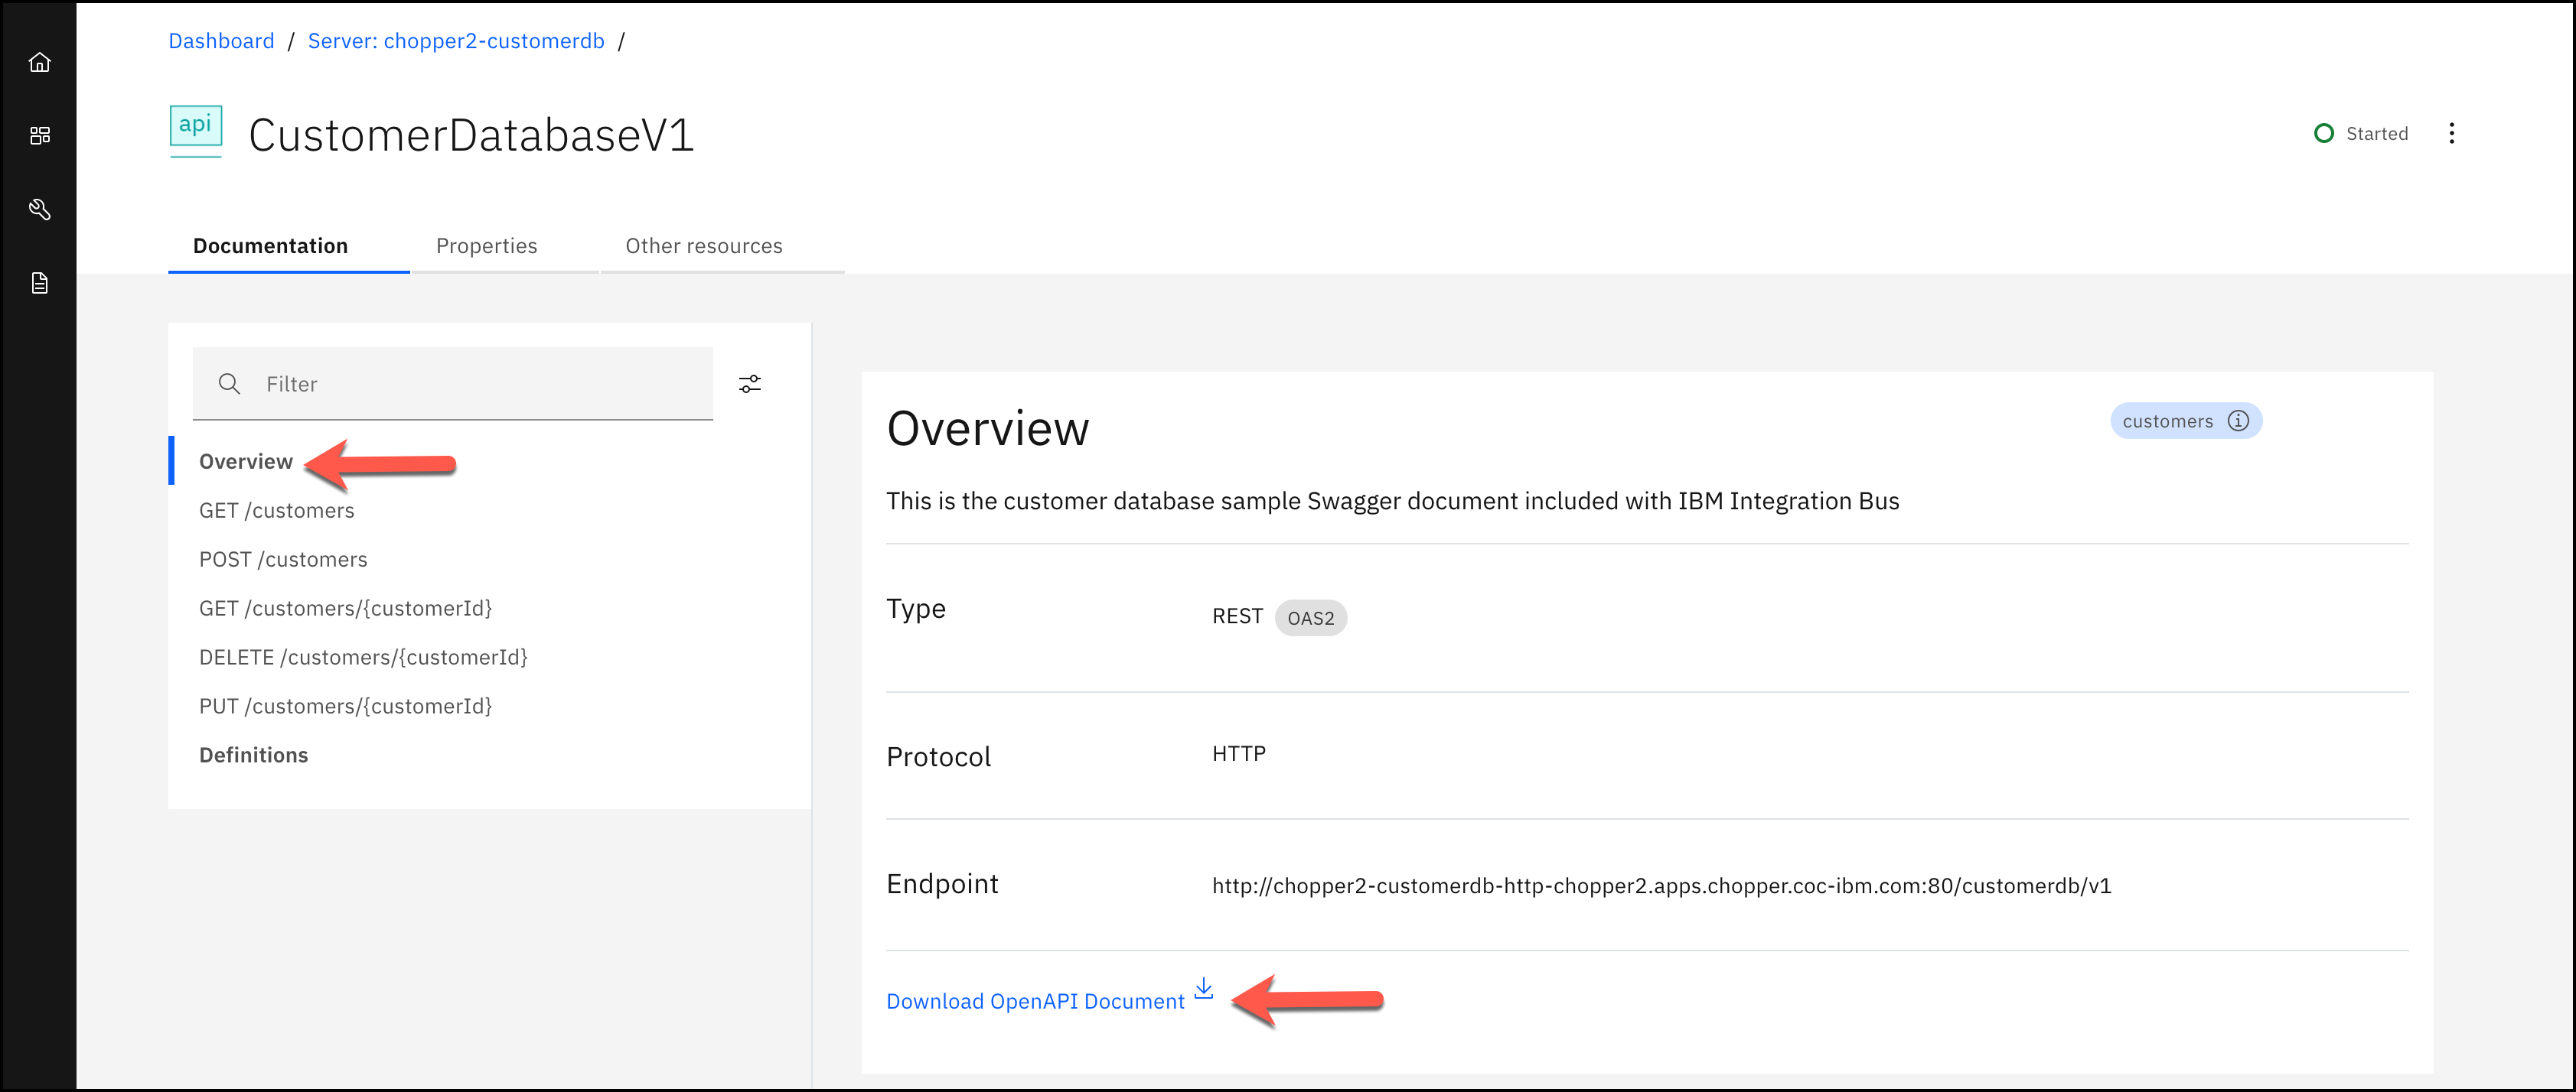Click the api icon beside CustomerDatabaseV1
2576x1092 pixels.
point(195,131)
